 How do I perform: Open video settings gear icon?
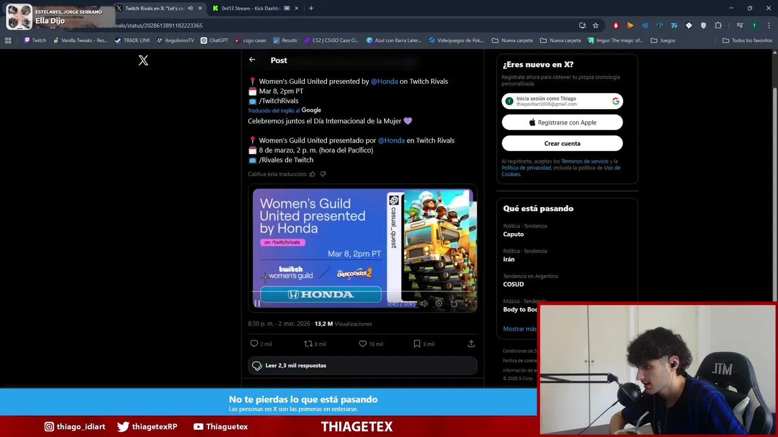click(439, 303)
